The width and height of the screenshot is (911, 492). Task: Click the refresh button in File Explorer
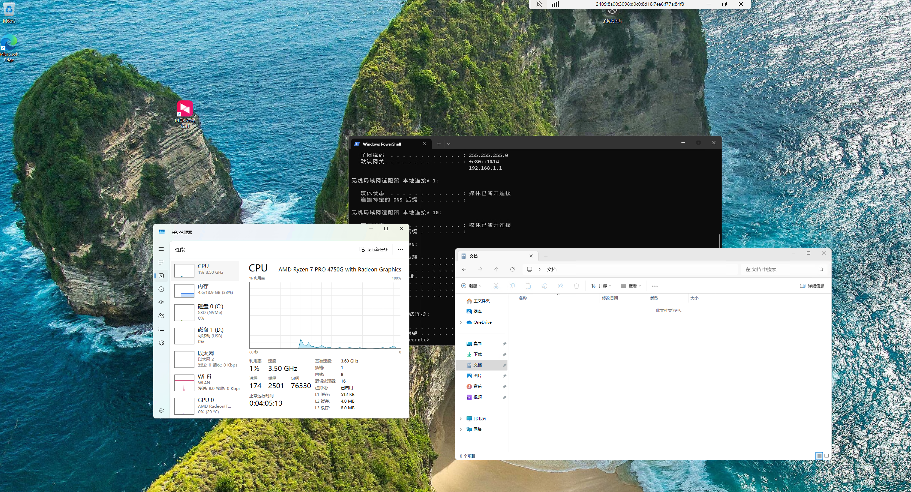[512, 269]
